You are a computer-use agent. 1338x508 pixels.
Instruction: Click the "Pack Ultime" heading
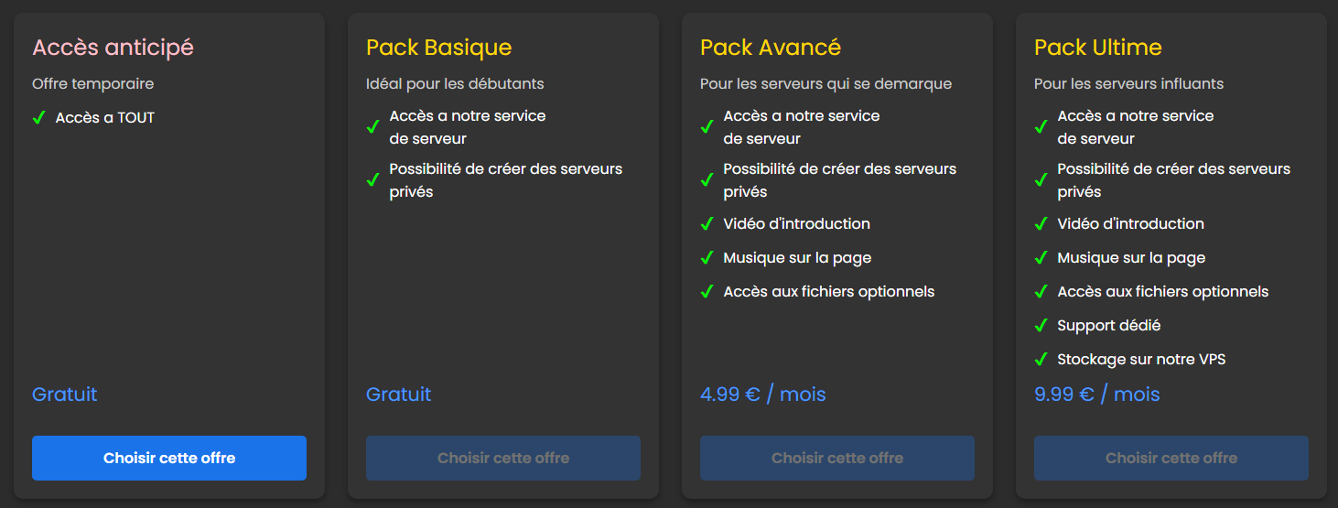[1097, 48]
